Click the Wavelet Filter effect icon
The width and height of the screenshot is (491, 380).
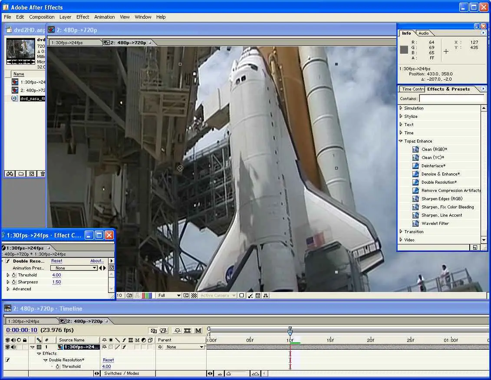[415, 224]
